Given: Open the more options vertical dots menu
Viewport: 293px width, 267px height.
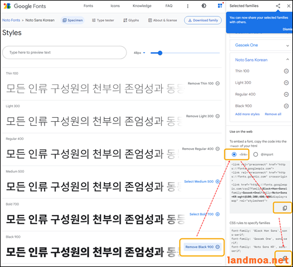Looking at the screenshot, I should click(188, 6).
